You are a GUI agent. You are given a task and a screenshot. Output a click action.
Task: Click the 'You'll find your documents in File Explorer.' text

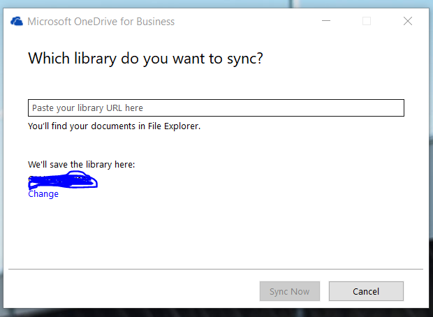click(114, 126)
